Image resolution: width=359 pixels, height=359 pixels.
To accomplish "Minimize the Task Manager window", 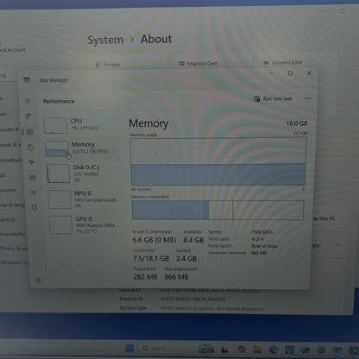I will click(x=272, y=73).
